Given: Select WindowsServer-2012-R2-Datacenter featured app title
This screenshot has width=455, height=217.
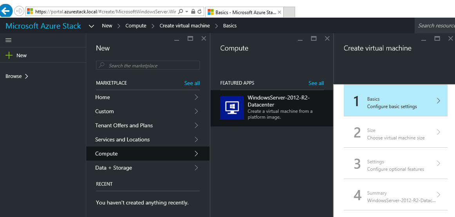Looking at the screenshot, I should [279, 101].
